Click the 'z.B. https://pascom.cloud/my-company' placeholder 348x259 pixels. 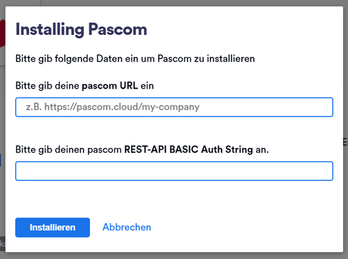coord(113,107)
